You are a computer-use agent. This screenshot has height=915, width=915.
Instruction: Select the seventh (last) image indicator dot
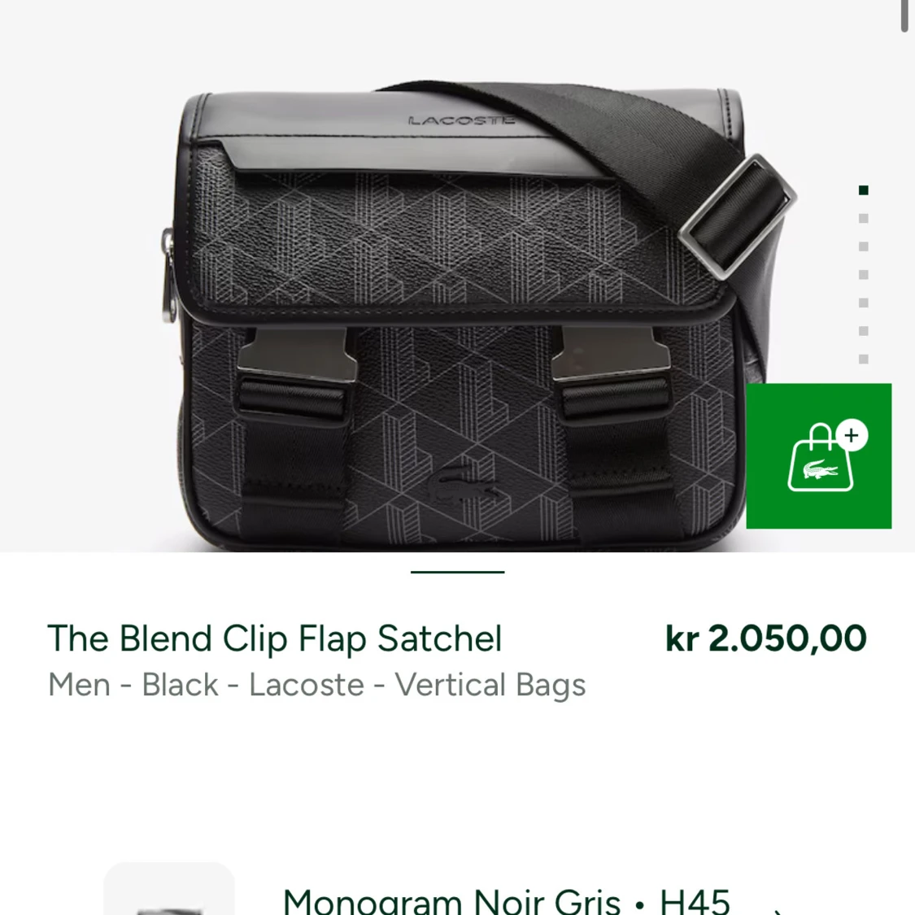click(x=864, y=359)
